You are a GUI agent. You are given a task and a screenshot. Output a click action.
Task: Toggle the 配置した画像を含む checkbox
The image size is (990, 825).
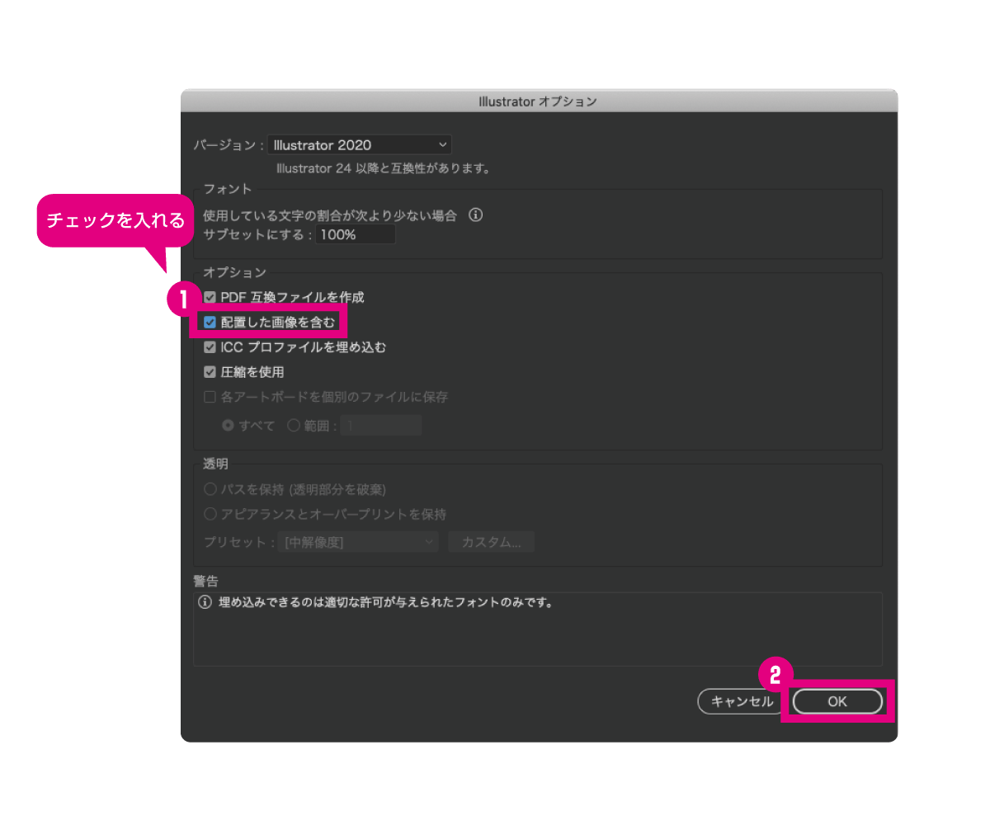pos(210,322)
